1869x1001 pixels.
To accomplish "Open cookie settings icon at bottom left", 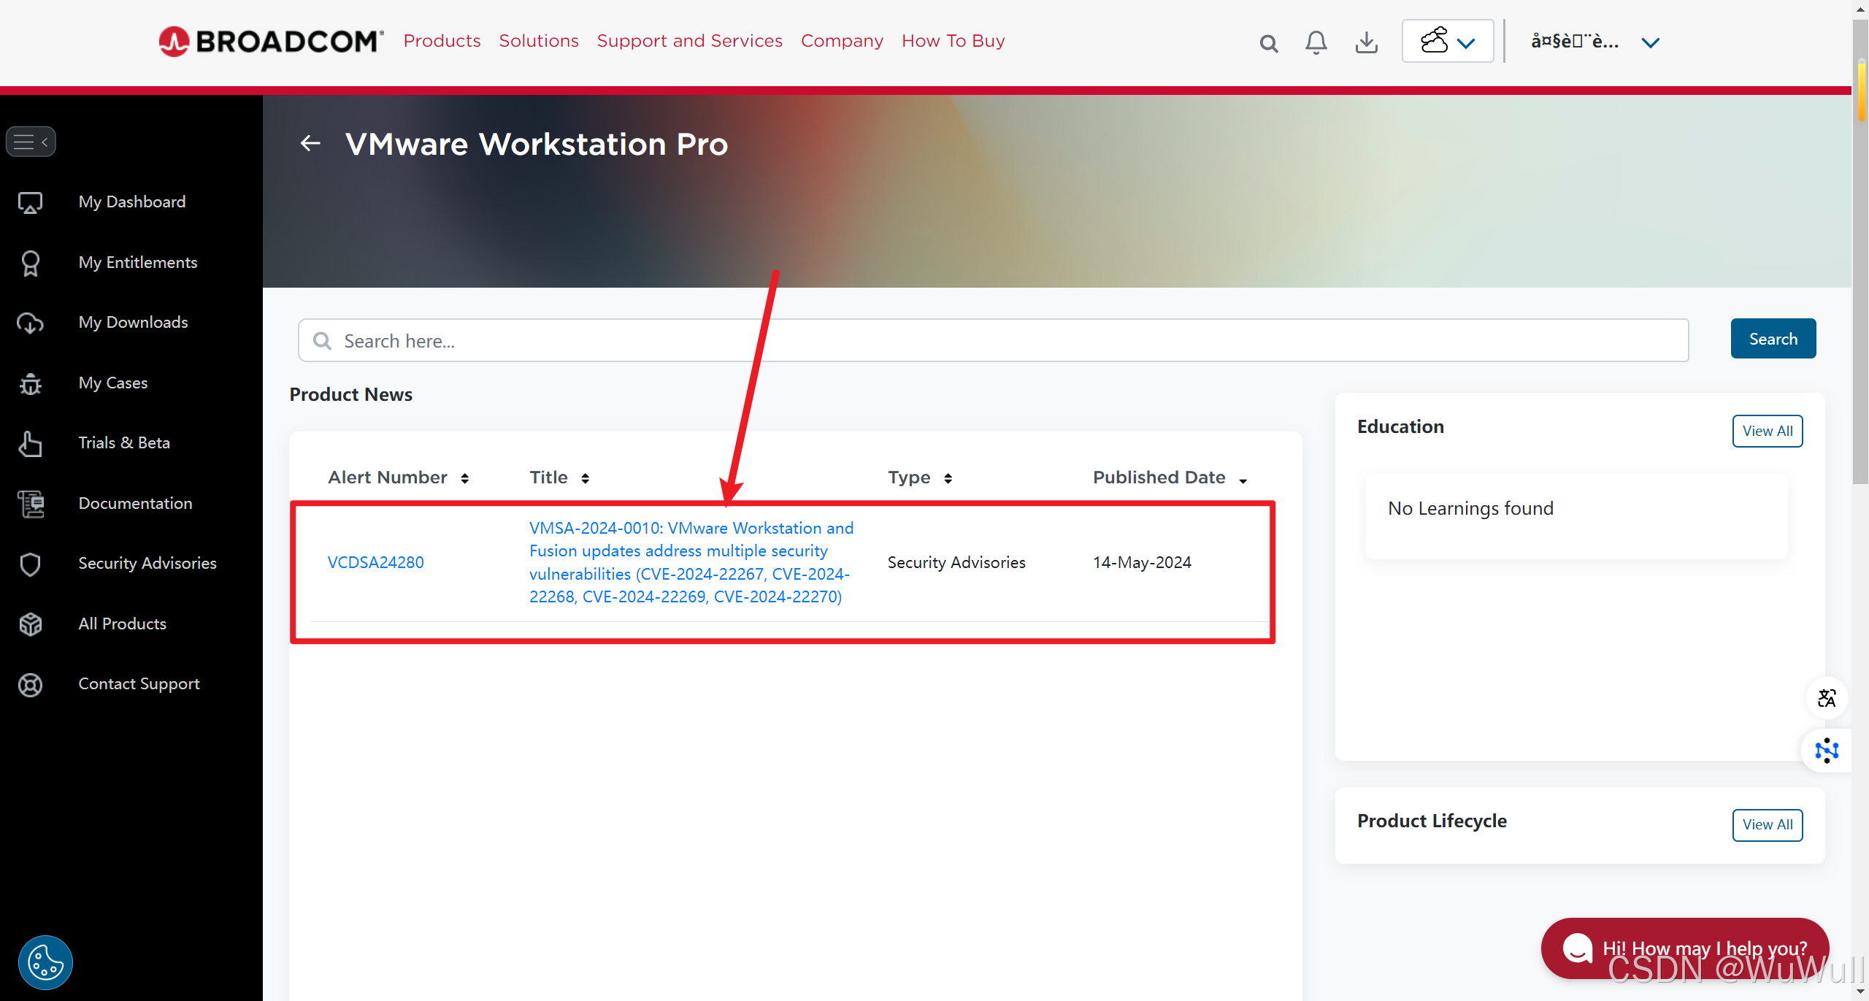I will pyautogui.click(x=45, y=962).
